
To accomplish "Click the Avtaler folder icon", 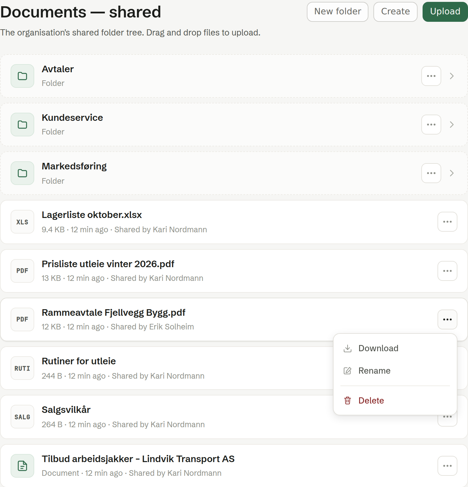I will pos(22,76).
